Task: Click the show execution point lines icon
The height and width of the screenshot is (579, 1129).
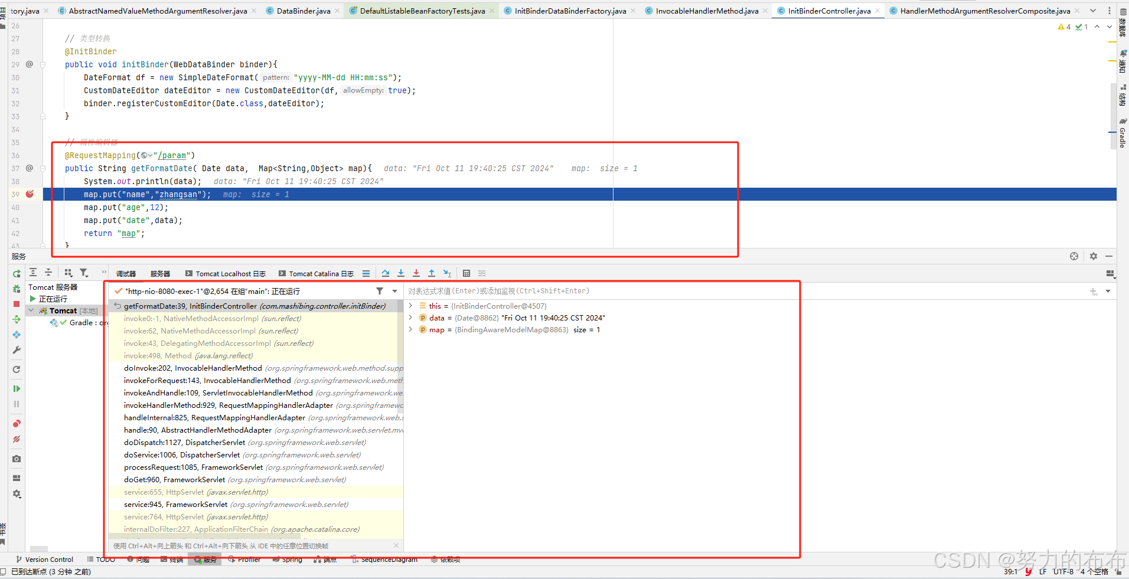Action: 366,273
